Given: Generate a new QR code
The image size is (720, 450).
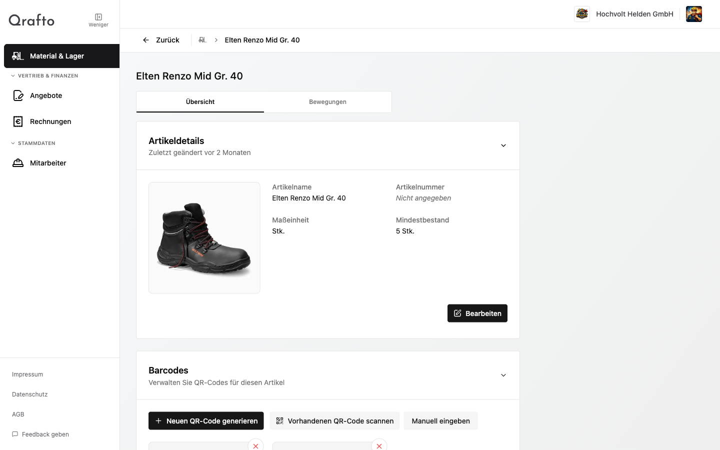Looking at the screenshot, I should [206, 421].
